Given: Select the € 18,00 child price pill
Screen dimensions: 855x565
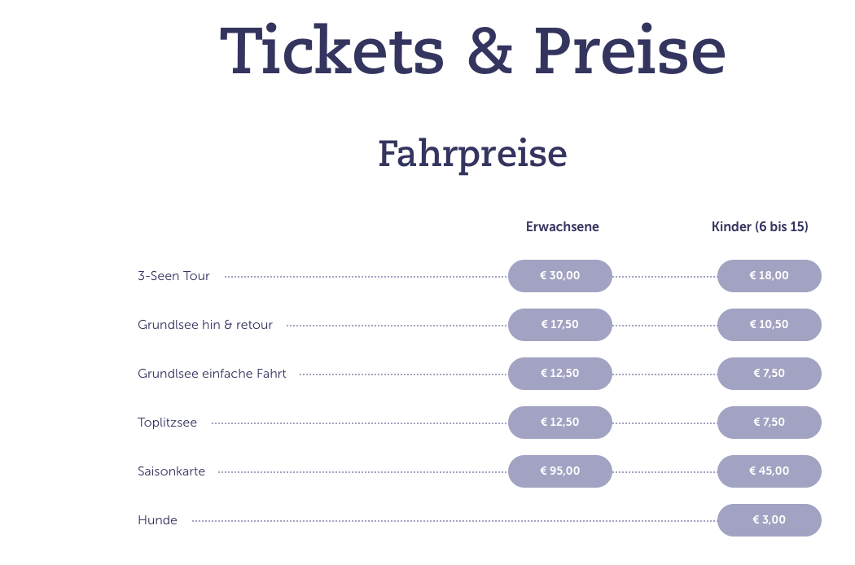Looking at the screenshot, I should [769, 276].
